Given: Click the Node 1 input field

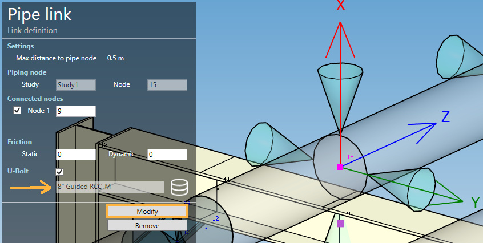Looking at the screenshot, I should (75, 111).
